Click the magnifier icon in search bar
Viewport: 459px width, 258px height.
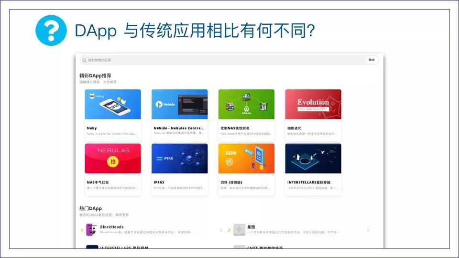84,60
